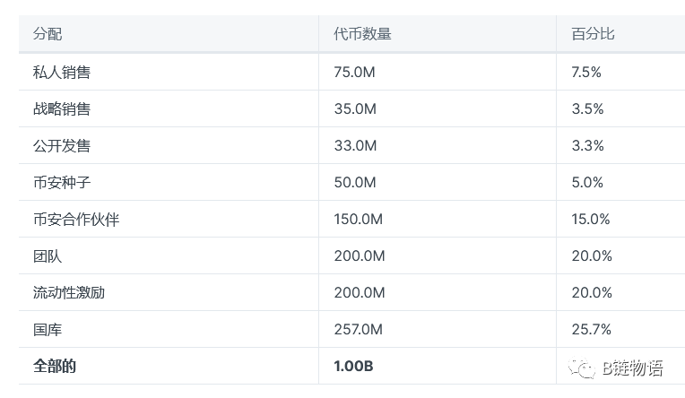The height and width of the screenshot is (398, 685).
Task: Click the 代币数量 column header
Action: click(x=362, y=34)
